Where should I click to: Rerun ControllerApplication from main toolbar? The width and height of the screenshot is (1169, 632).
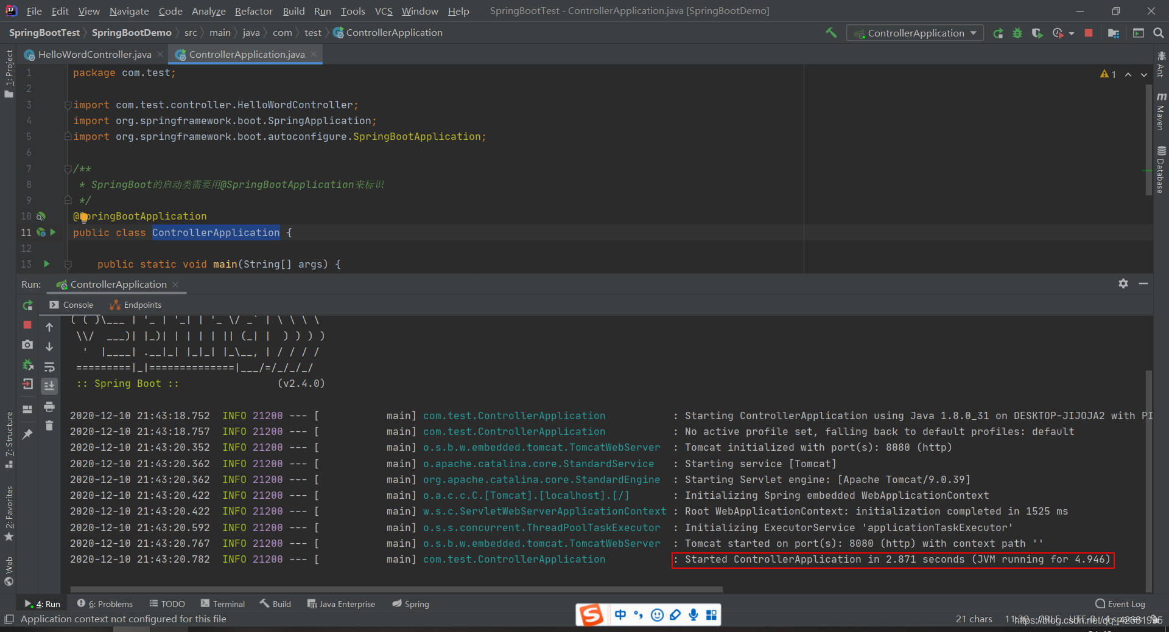click(998, 33)
